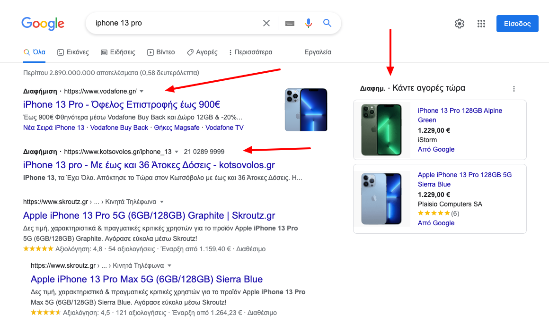The height and width of the screenshot is (332, 549).
Task: Click the 1.229,00 € price in the Plaisio listing
Action: point(434,195)
